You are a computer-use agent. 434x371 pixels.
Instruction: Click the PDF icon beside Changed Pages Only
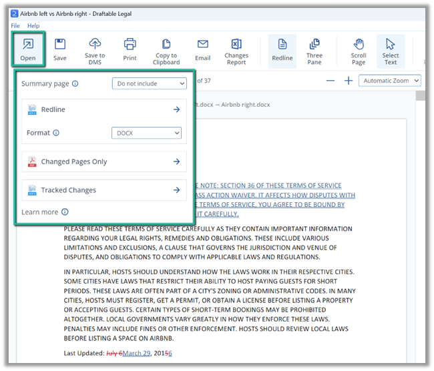point(32,161)
